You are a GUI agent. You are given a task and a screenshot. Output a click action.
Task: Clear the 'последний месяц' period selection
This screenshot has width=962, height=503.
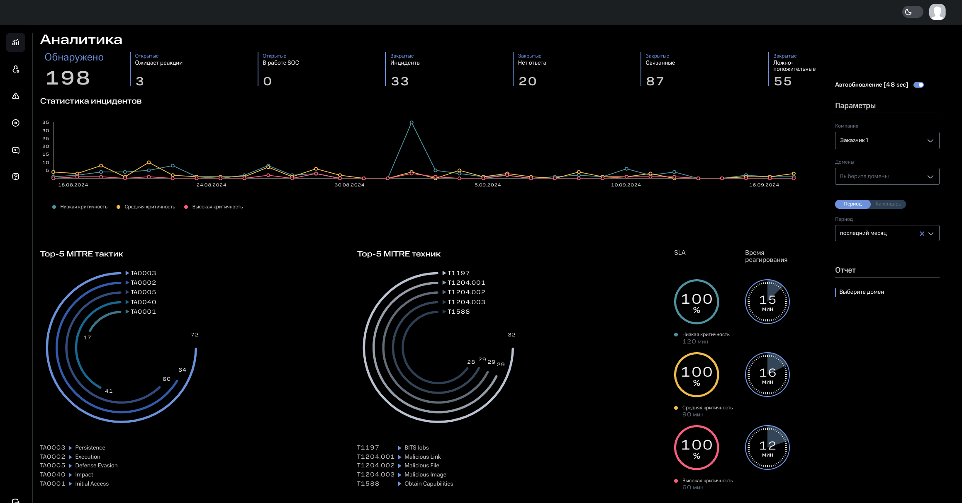922,234
